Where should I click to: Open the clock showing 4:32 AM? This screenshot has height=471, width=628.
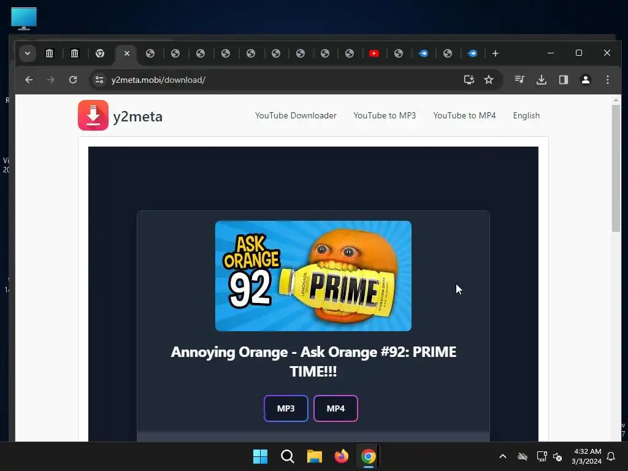point(587,456)
